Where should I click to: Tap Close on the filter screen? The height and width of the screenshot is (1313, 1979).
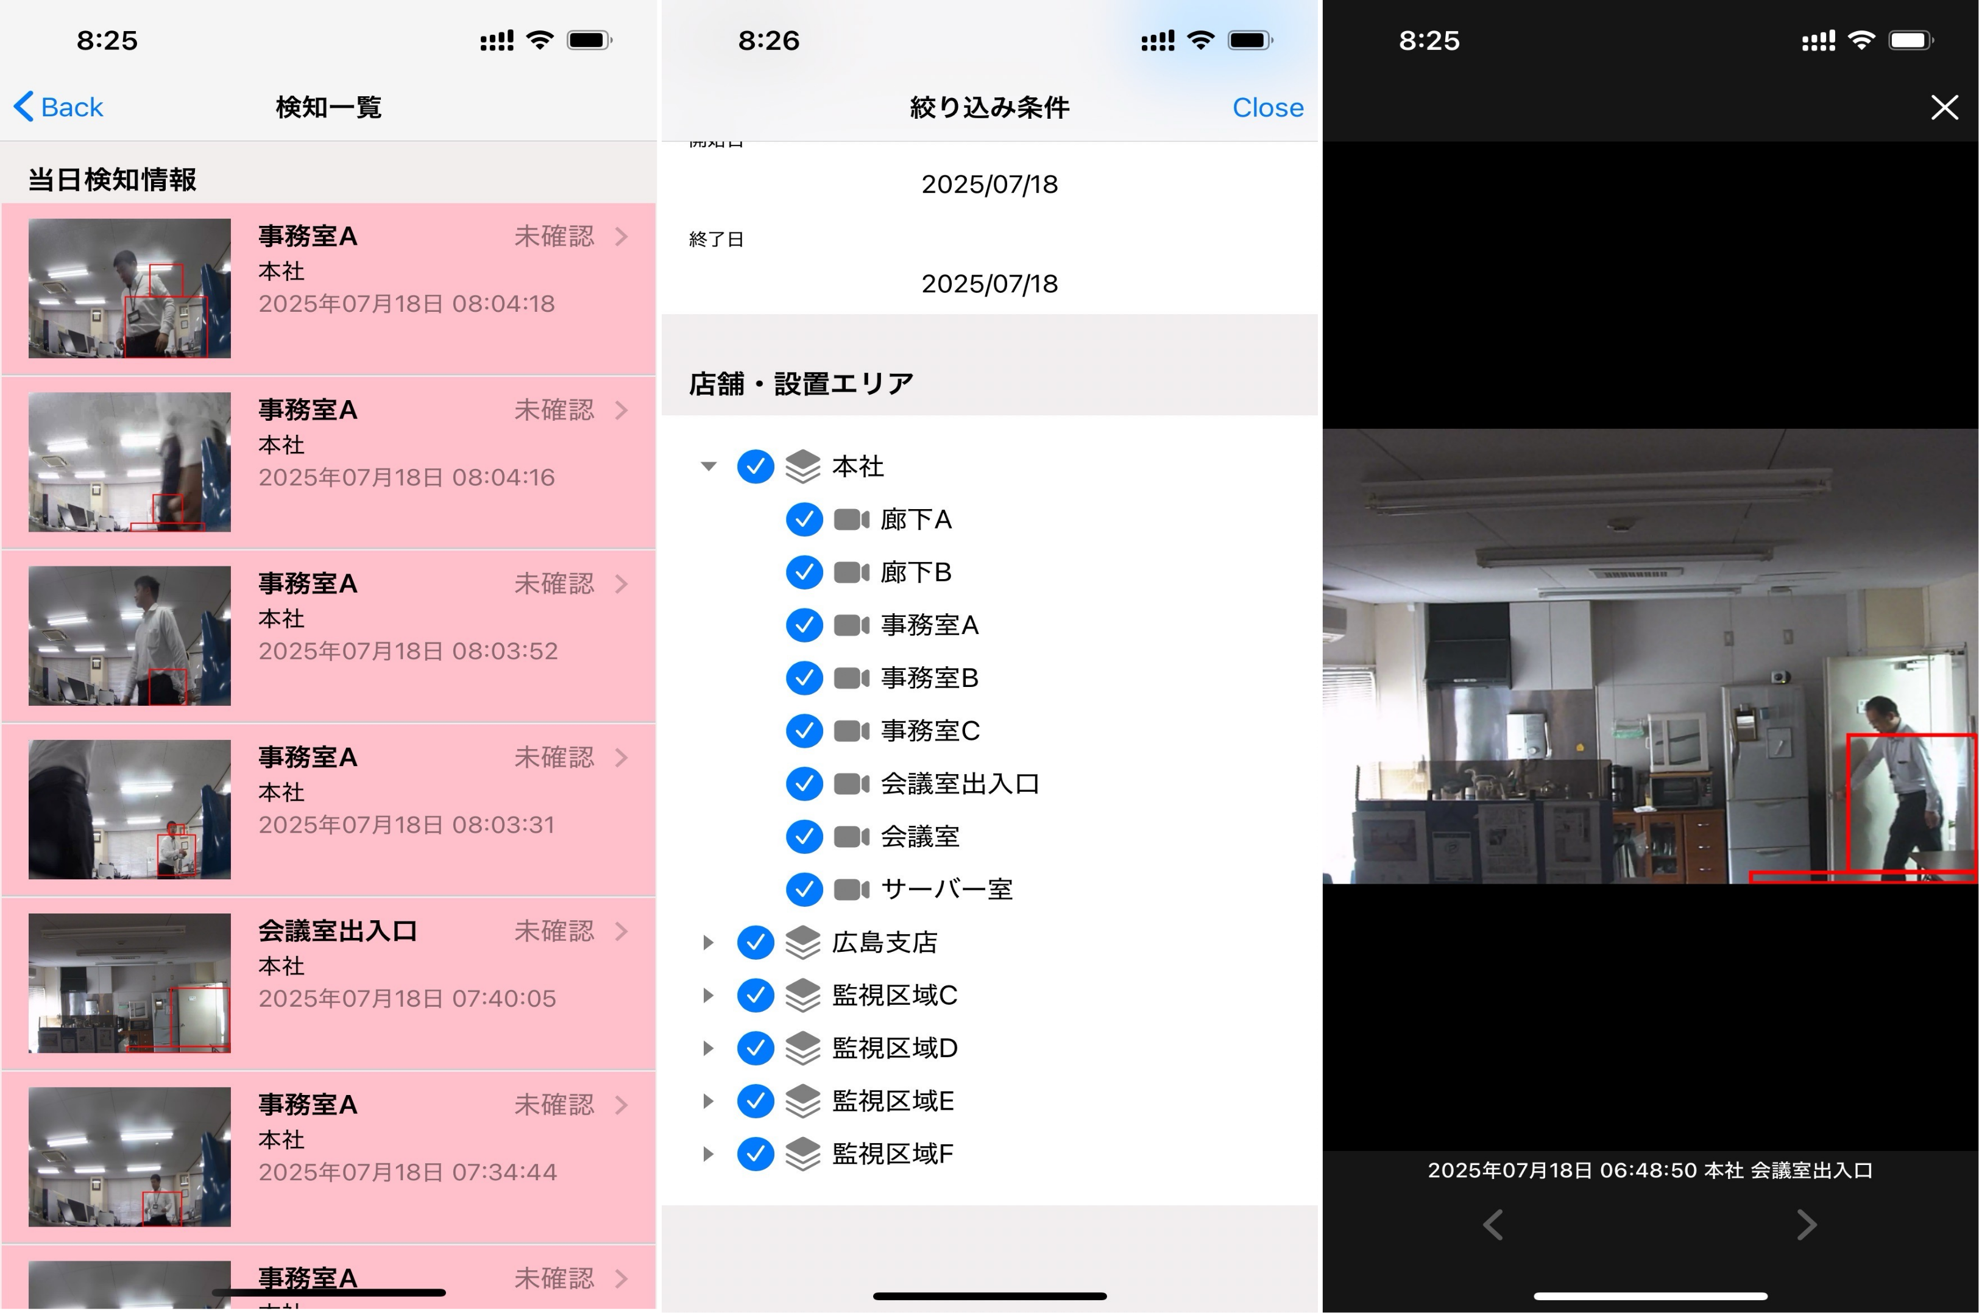(x=1267, y=107)
